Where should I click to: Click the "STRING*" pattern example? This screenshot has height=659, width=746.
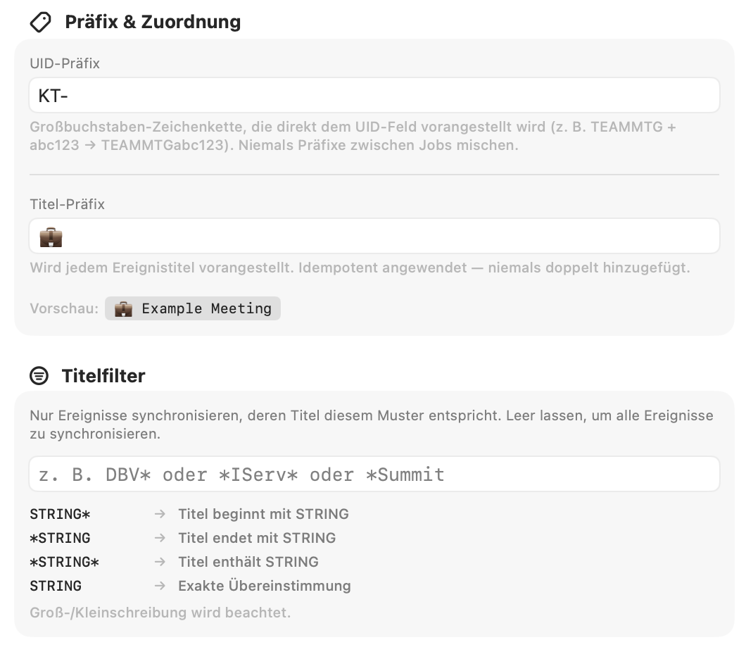(x=60, y=514)
